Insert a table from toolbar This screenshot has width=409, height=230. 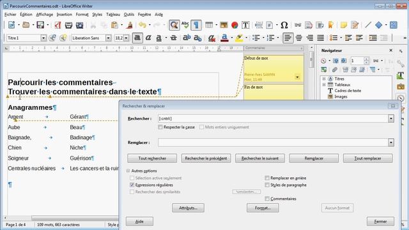[209, 25]
